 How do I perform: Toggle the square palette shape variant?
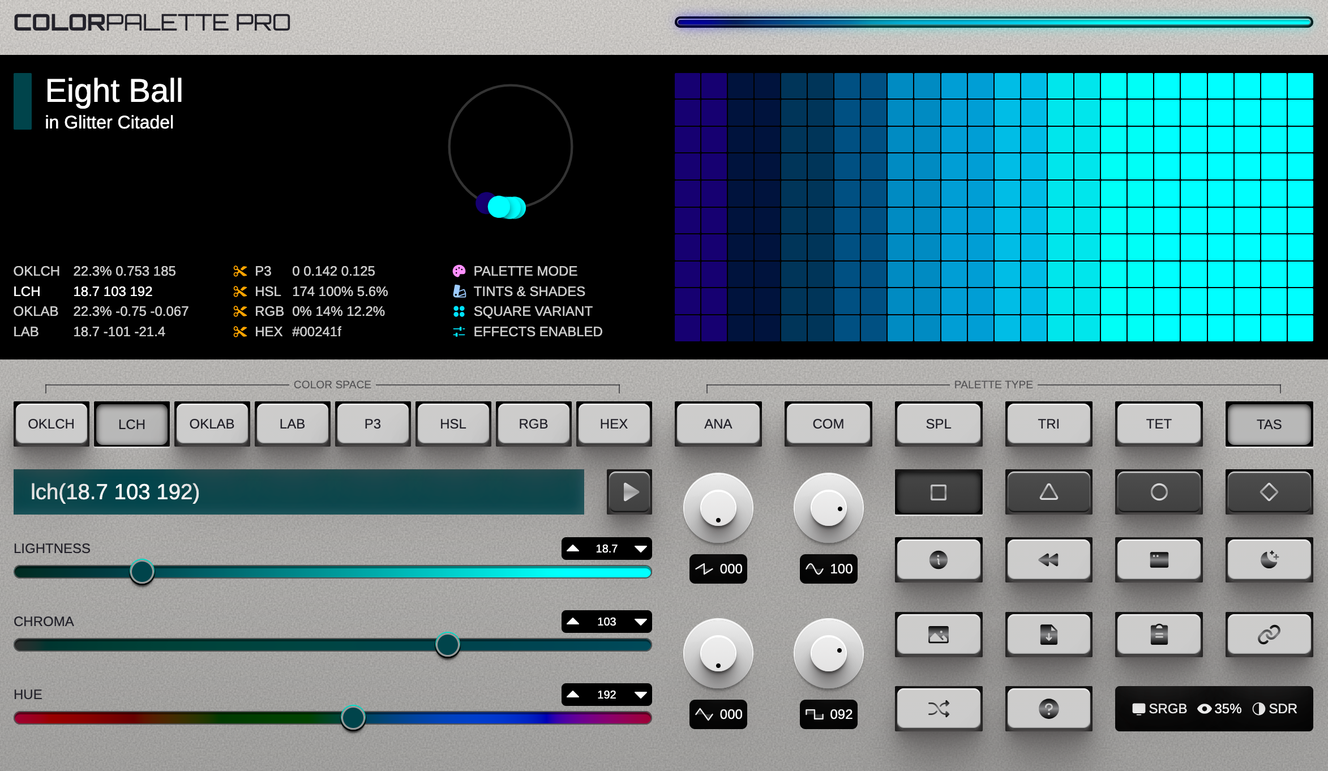coord(938,492)
